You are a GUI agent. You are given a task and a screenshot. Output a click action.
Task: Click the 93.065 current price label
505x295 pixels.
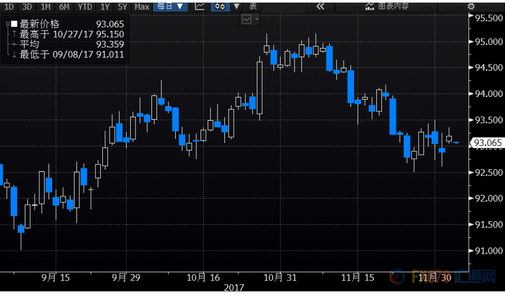pyautogui.click(x=486, y=142)
